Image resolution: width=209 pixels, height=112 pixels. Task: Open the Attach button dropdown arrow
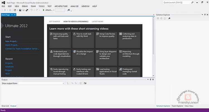pos(54,10)
